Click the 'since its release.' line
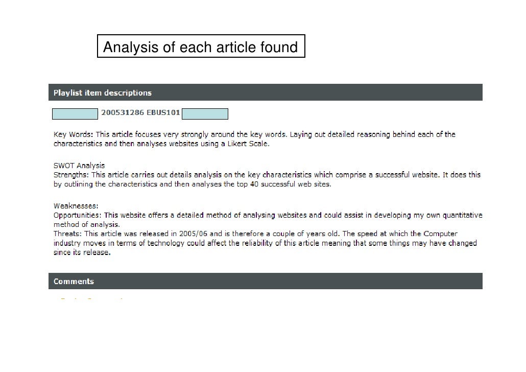 82,252
